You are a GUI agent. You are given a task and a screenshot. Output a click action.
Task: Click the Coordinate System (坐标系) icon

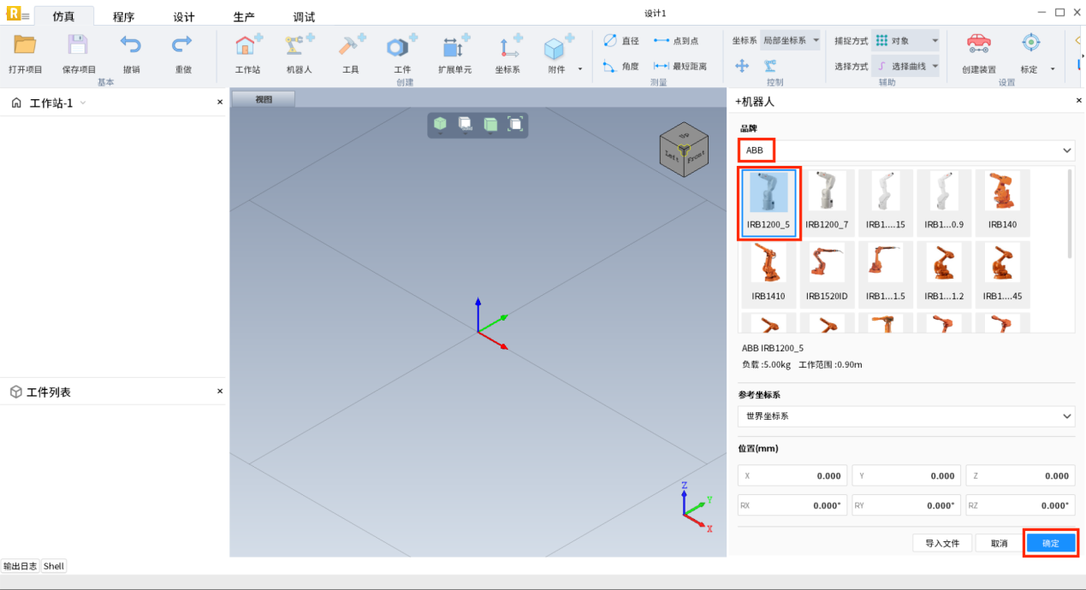tap(507, 48)
